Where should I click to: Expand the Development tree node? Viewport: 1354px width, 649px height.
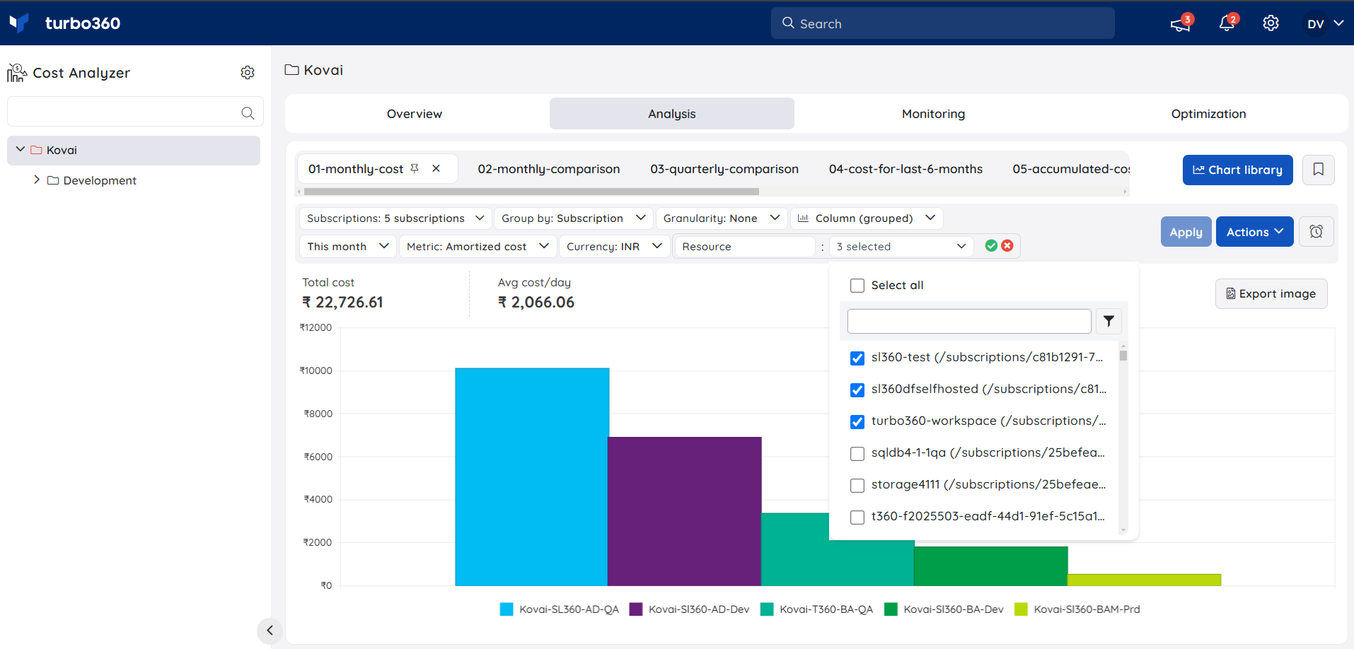(x=37, y=180)
